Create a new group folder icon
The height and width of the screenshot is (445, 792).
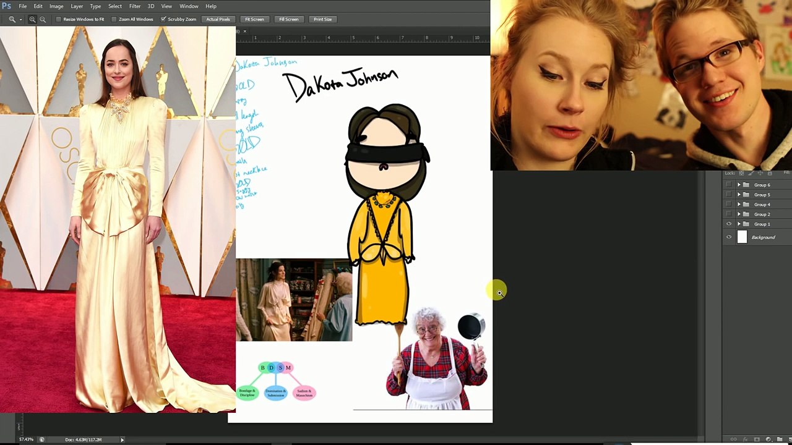[x=780, y=439]
